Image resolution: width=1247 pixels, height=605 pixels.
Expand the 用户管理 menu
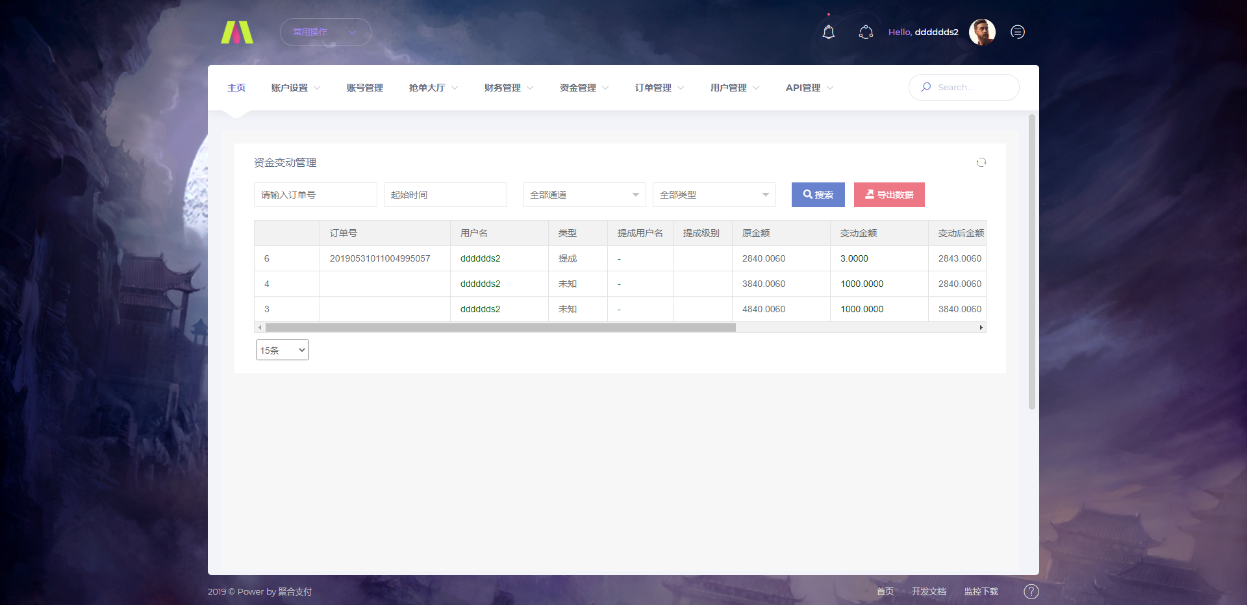735,88
